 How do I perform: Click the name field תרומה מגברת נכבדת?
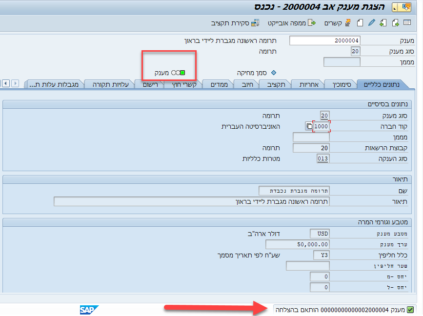(294, 191)
